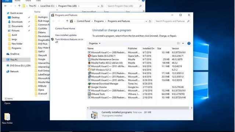This screenshot has width=235, height=132.
Task: Expand the File Explorer address bar history dropdown
Action: [x=98, y=6]
